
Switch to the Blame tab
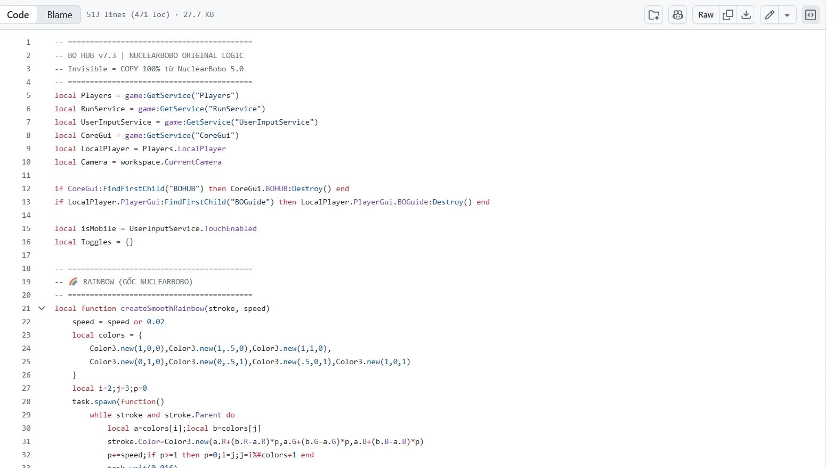tap(59, 15)
